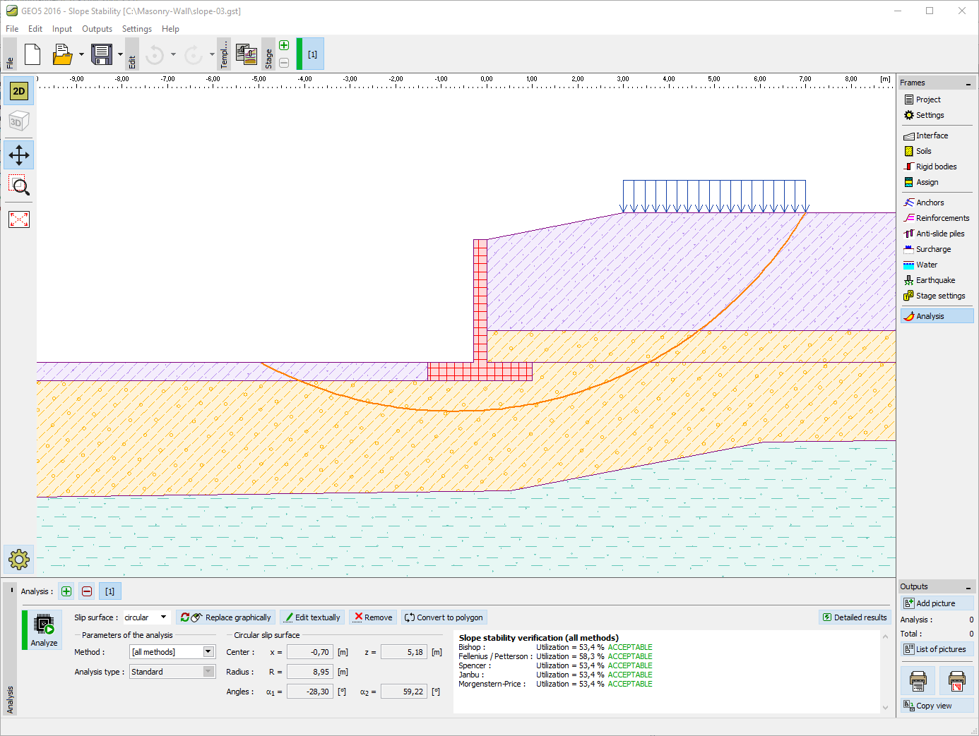979x736 pixels.
Task: Select construction stage [1] in toolbar
Action: pos(312,54)
